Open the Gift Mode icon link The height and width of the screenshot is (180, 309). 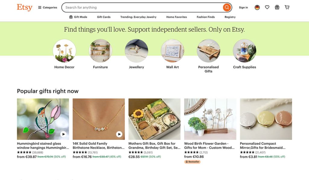78,17
